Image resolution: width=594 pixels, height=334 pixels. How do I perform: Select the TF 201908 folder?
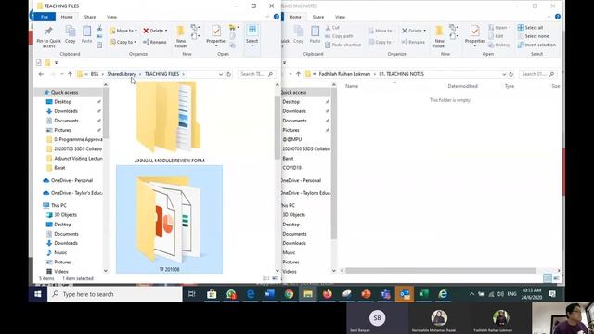169,219
